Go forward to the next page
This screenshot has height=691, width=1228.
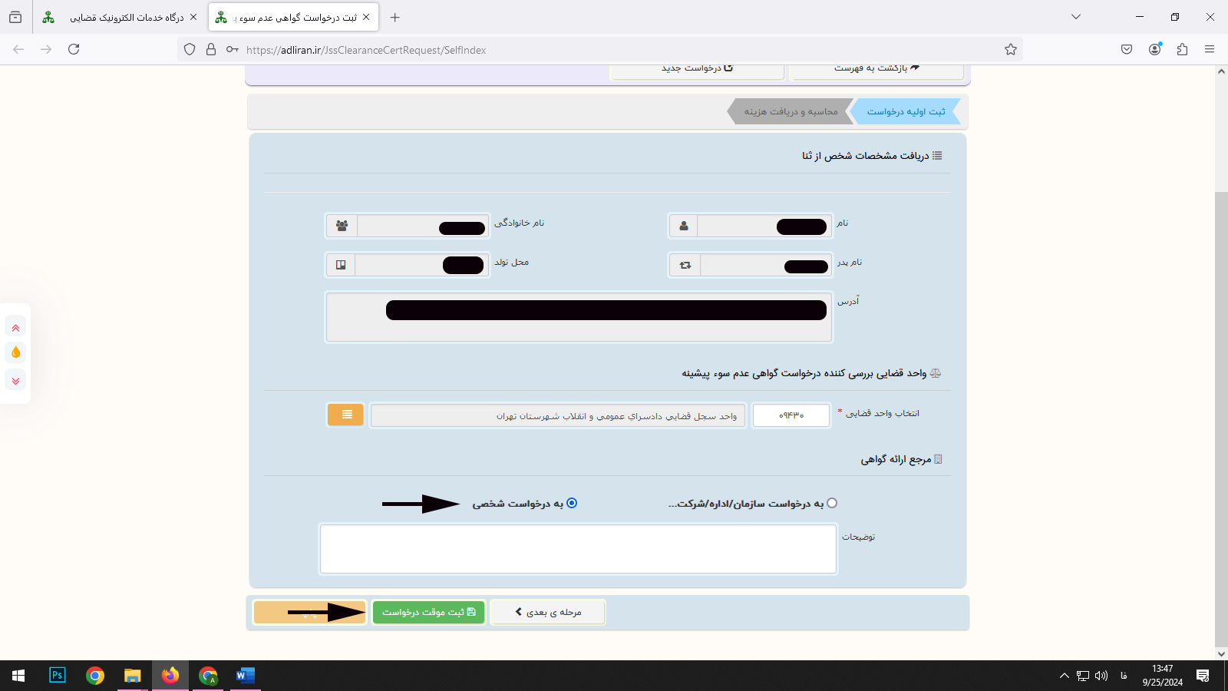coord(46,49)
